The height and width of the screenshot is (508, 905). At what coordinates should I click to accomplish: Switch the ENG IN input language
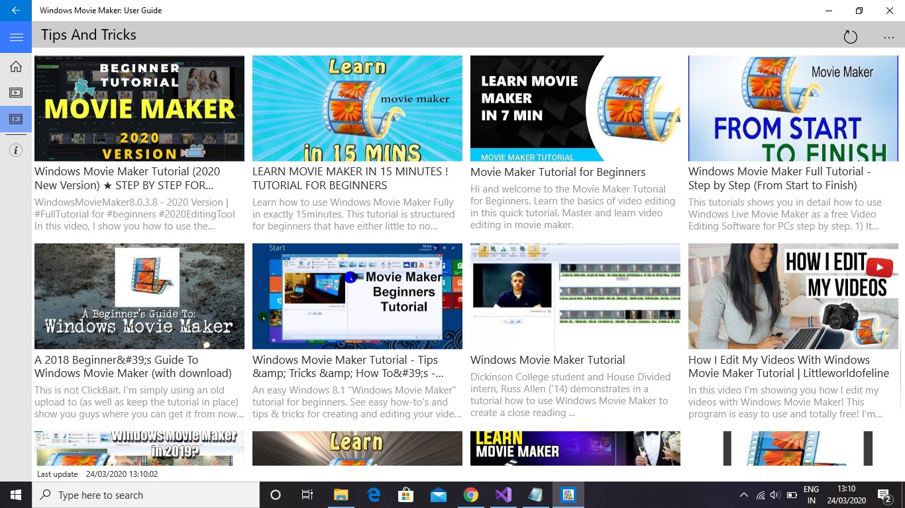click(811, 495)
